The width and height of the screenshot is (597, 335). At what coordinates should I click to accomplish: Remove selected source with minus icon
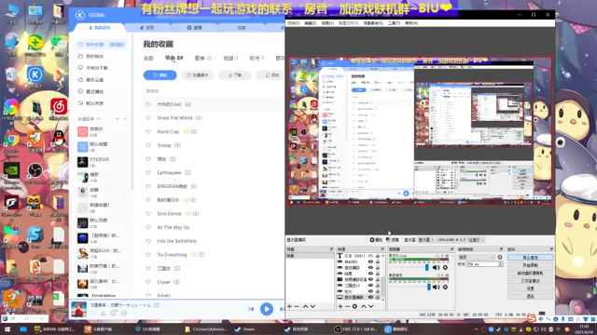coord(347,306)
